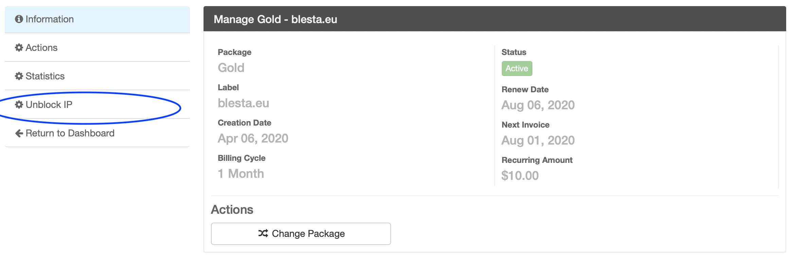Go to the Unblock IP page
Viewport: 795px width, 264px height.
pos(49,105)
